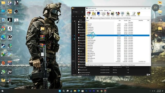This screenshot has width=165, height=93.
Task: Click the Search icon on taskbar
Action: click(x=64, y=91)
